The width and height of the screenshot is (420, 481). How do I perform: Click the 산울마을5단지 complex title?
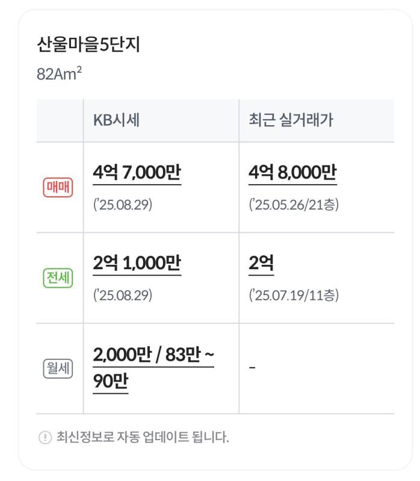[88, 45]
